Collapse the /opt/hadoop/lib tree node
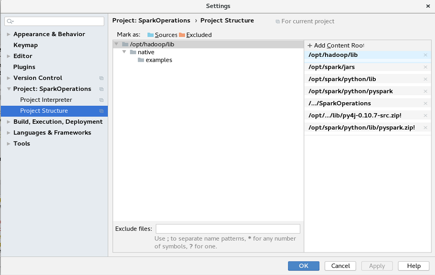 pyautogui.click(x=116, y=44)
